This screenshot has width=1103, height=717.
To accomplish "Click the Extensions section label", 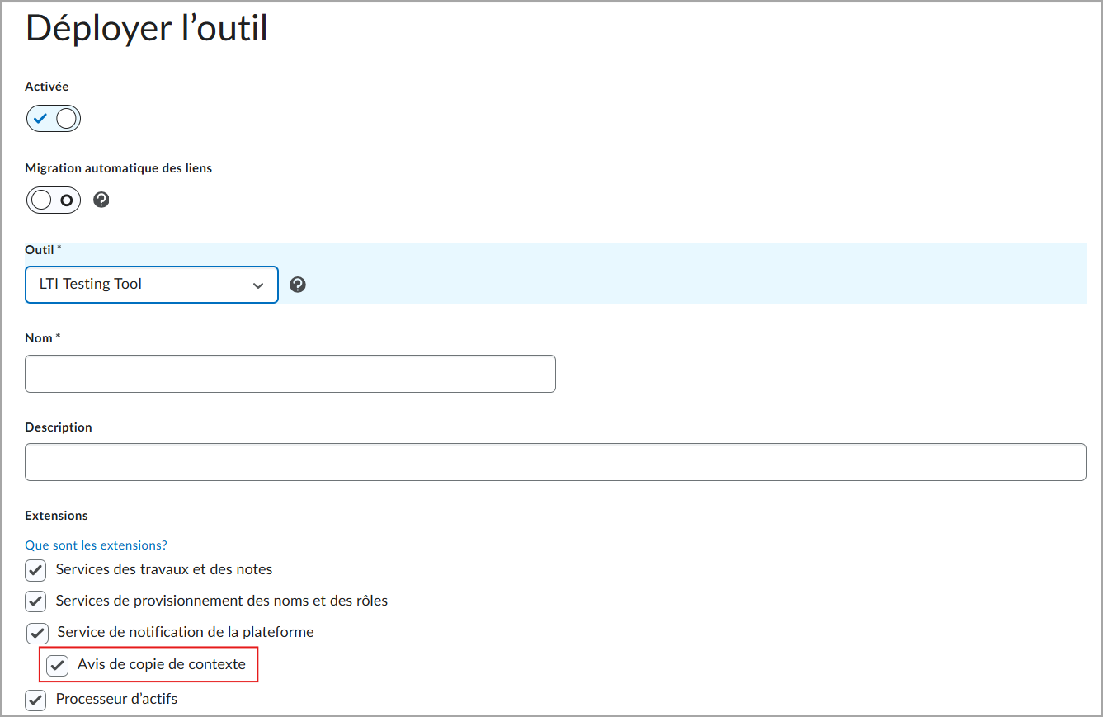I will pyautogui.click(x=55, y=515).
